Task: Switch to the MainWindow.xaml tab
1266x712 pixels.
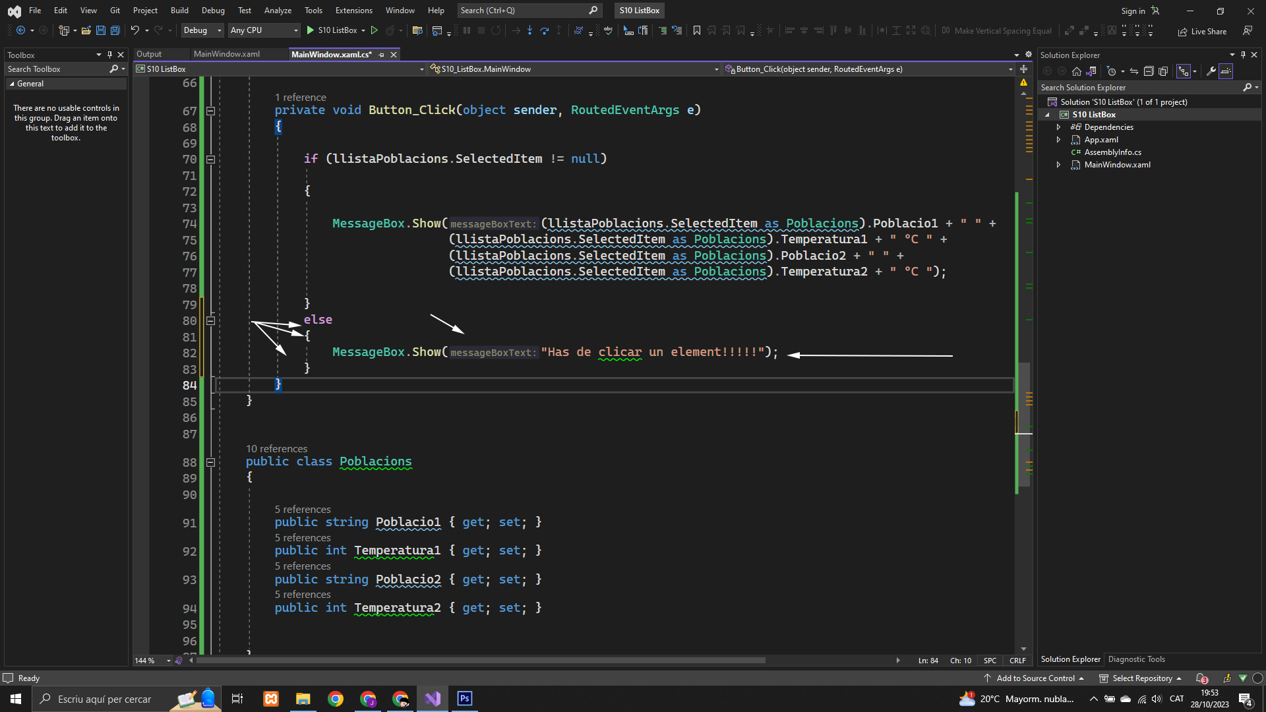Action: tap(227, 54)
